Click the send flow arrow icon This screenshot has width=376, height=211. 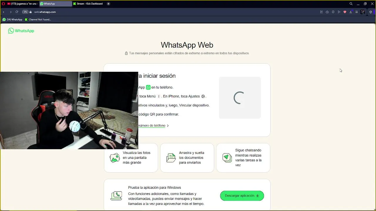(339, 12)
